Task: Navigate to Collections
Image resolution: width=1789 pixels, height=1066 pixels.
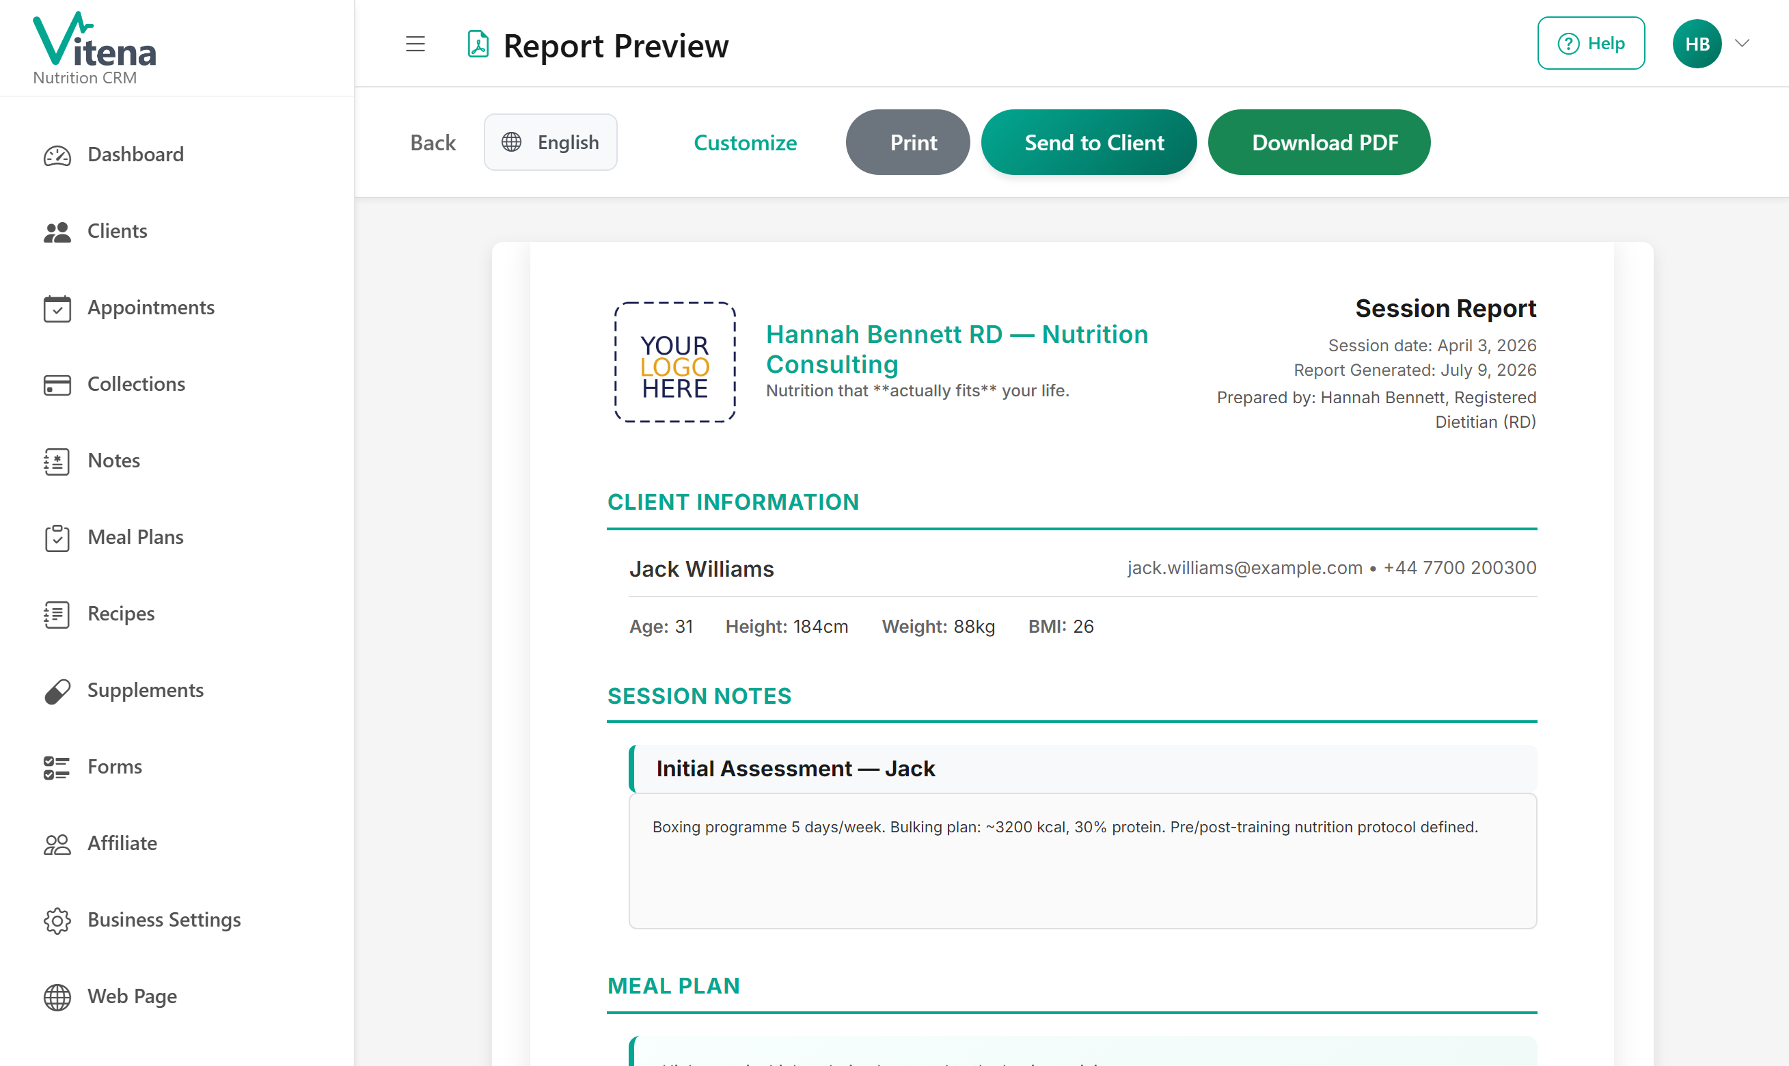Action: 137,384
